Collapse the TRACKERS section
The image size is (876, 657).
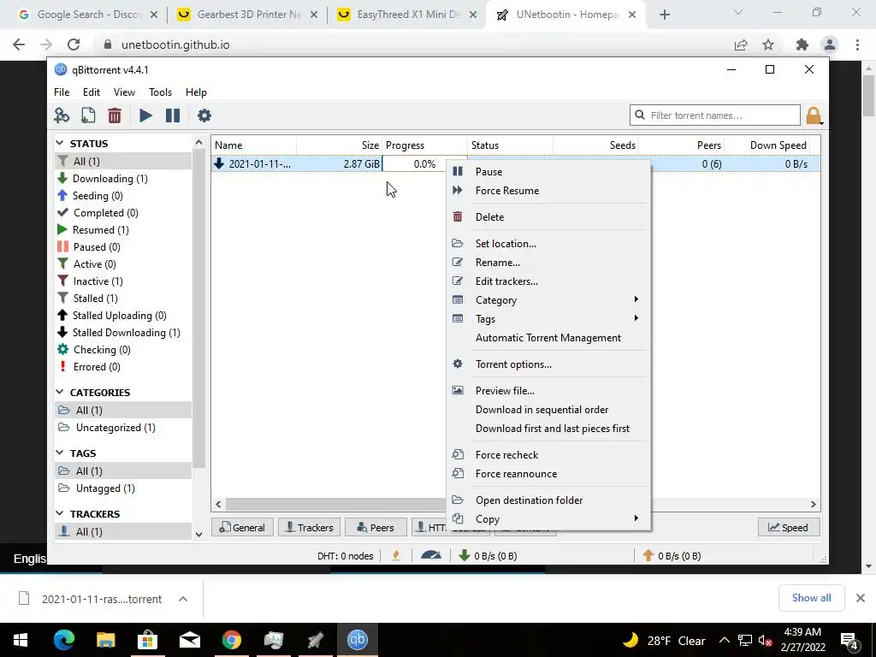click(x=60, y=513)
